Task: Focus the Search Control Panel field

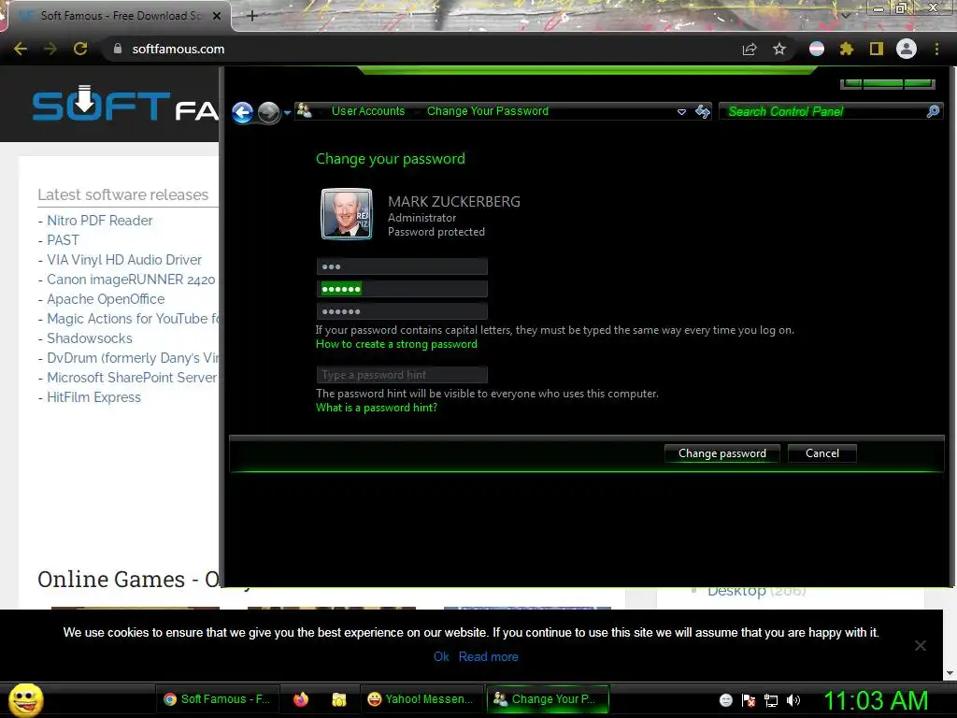Action: (824, 111)
